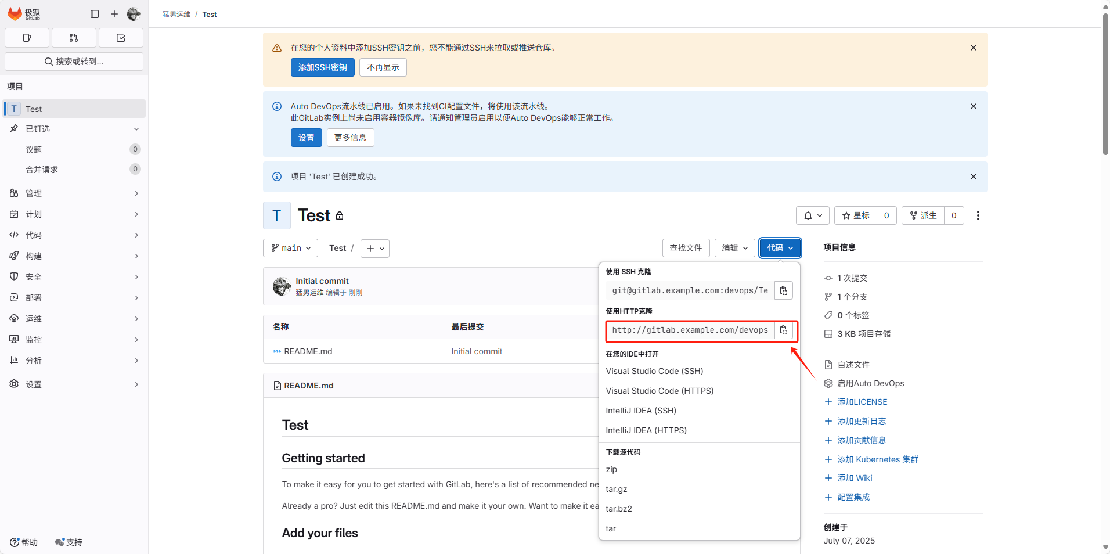Close the Auto DevOps notice
This screenshot has width=1110, height=554.
(x=973, y=106)
